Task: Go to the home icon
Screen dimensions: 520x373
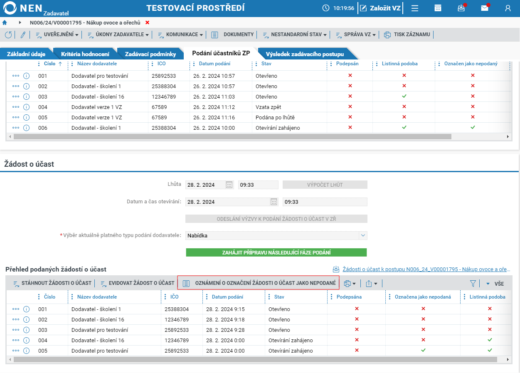Action: 5,22
